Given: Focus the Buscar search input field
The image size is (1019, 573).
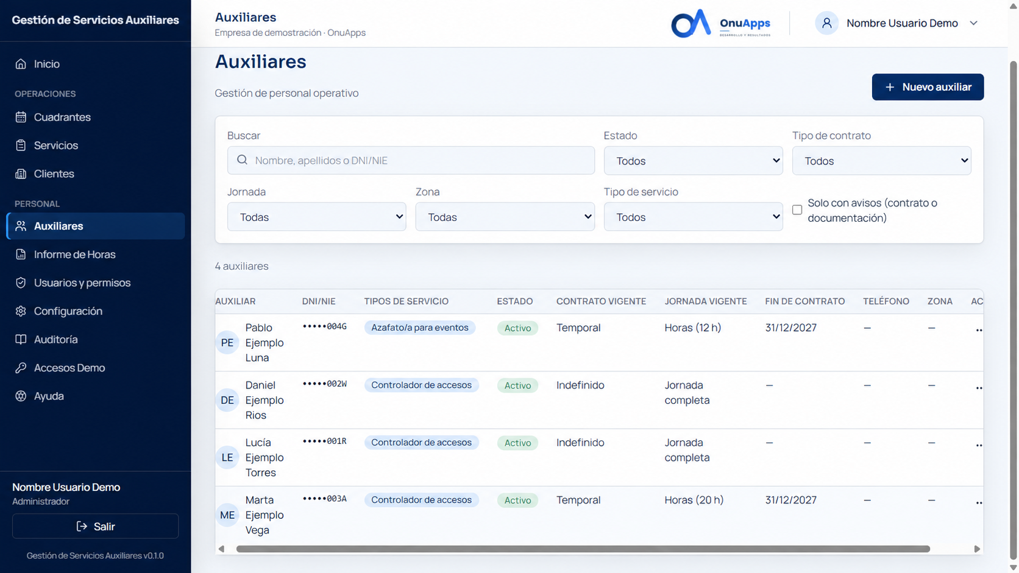Looking at the screenshot, I should pos(411,160).
